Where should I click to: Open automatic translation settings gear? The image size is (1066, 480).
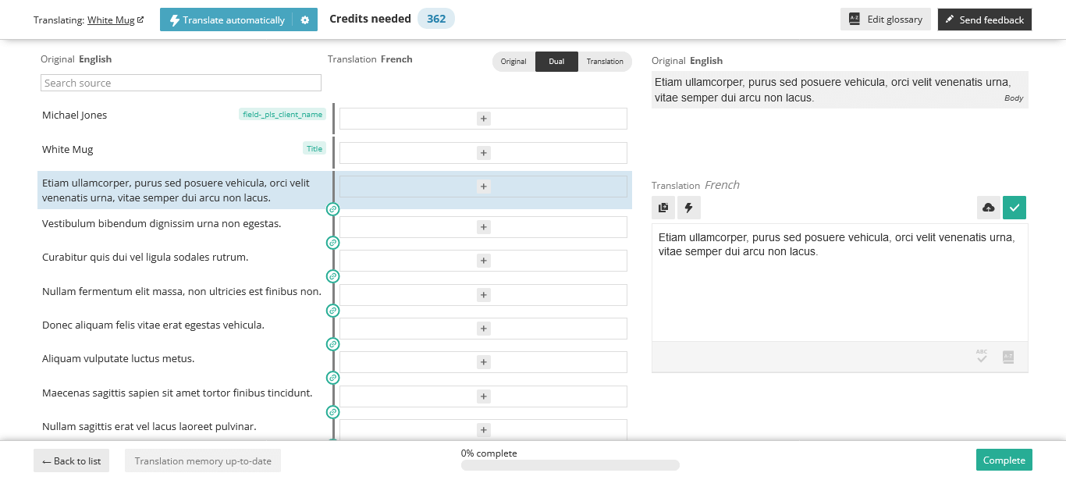(x=305, y=20)
